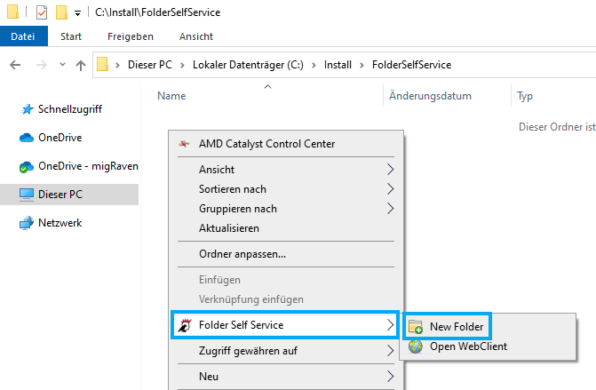Click the Folder Self Service woodpecker icon
The width and height of the screenshot is (596, 390).
pos(185,325)
